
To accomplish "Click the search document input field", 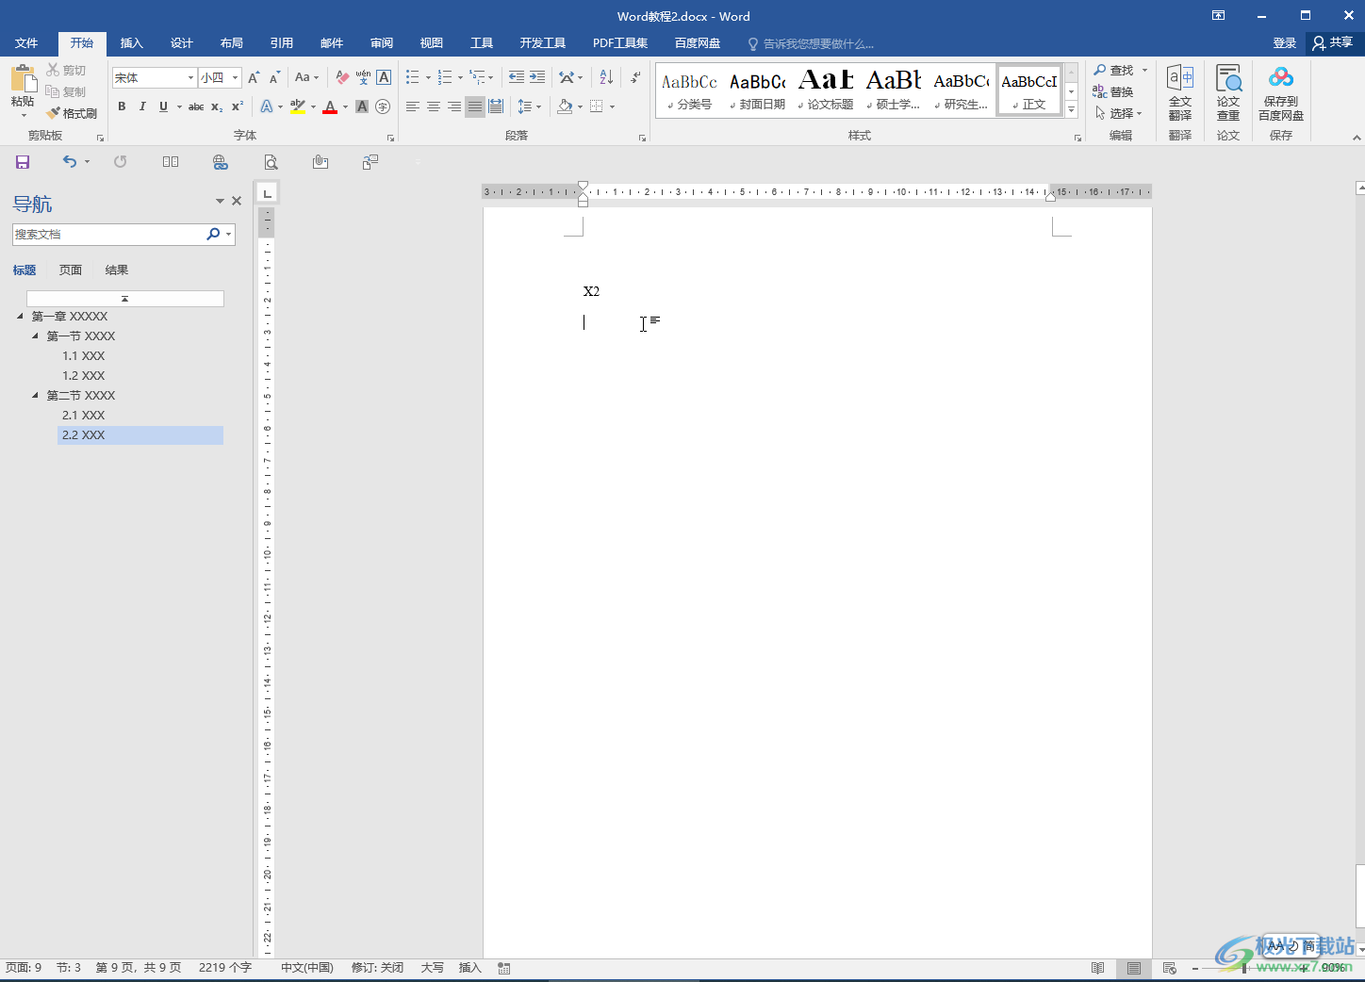I will coord(108,234).
